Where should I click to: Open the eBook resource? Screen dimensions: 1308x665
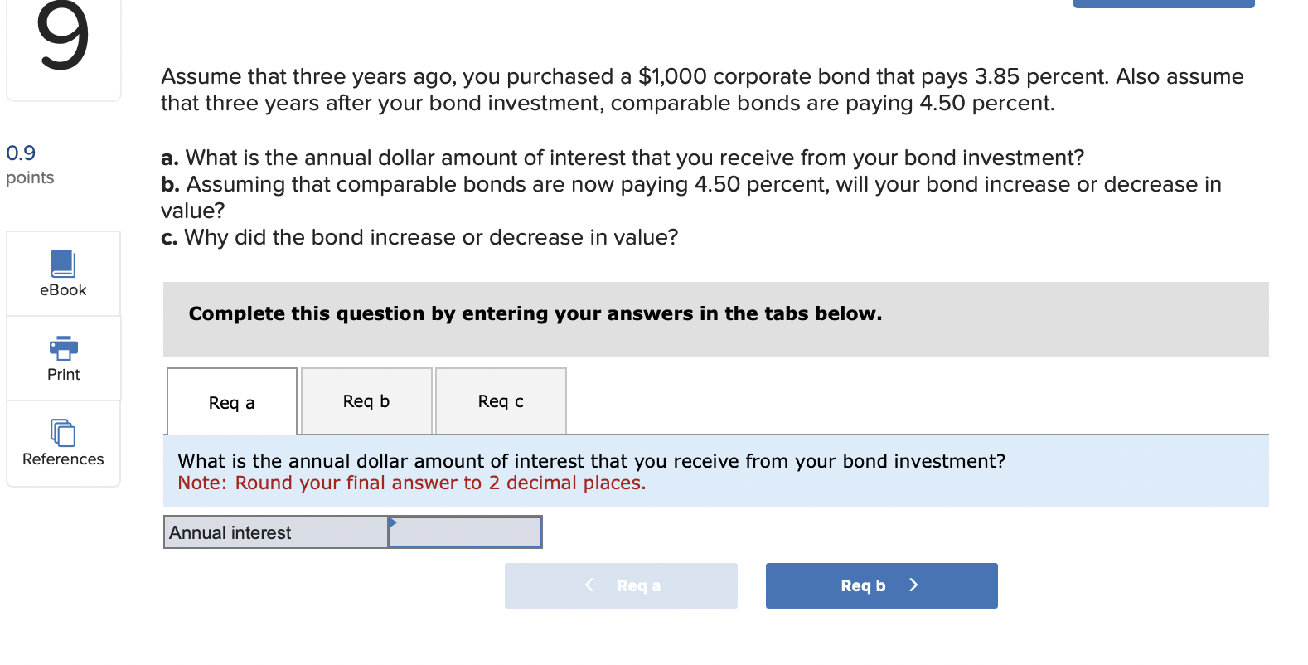click(x=63, y=274)
